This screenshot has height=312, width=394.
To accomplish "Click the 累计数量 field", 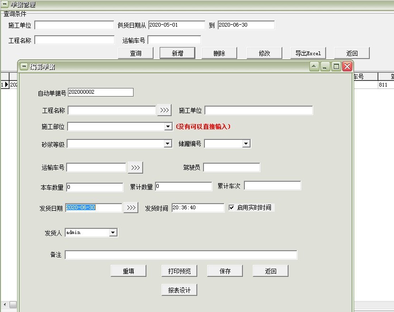I will [183, 186].
